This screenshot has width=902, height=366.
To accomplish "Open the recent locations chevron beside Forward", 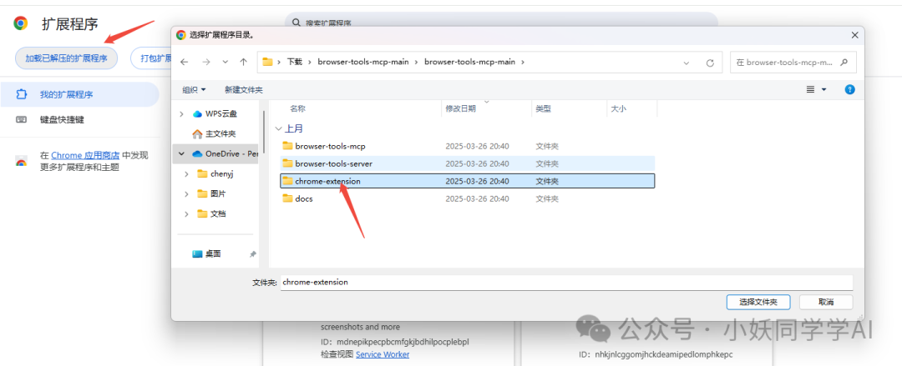I will click(x=225, y=62).
